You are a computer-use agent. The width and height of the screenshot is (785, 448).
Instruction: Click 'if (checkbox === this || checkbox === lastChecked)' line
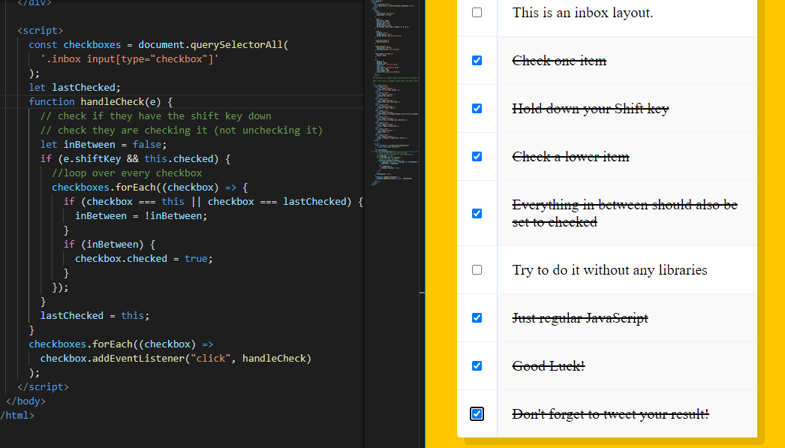click(x=213, y=202)
